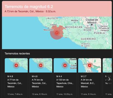Click '11 ene, 5:14 a.m.' timestamp
This screenshot has height=98, width=113.
coord(89,94)
